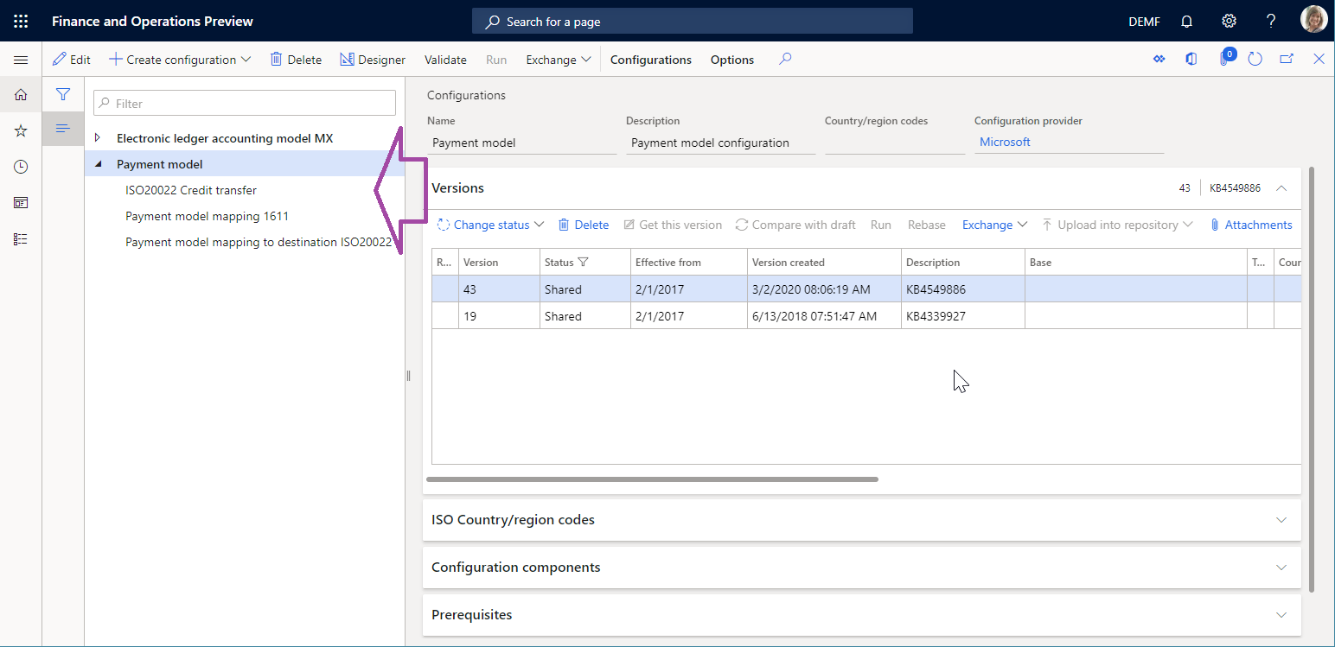This screenshot has width=1335, height=647.
Task: Open the Create configuration dropdown
Action: pos(179,59)
